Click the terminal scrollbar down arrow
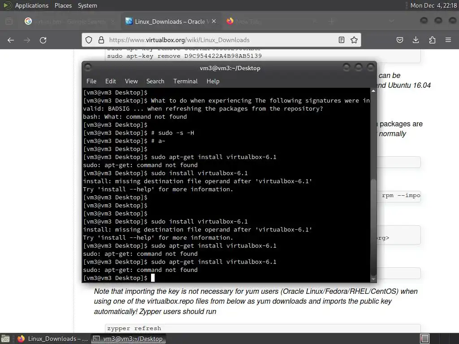 pos(373,279)
